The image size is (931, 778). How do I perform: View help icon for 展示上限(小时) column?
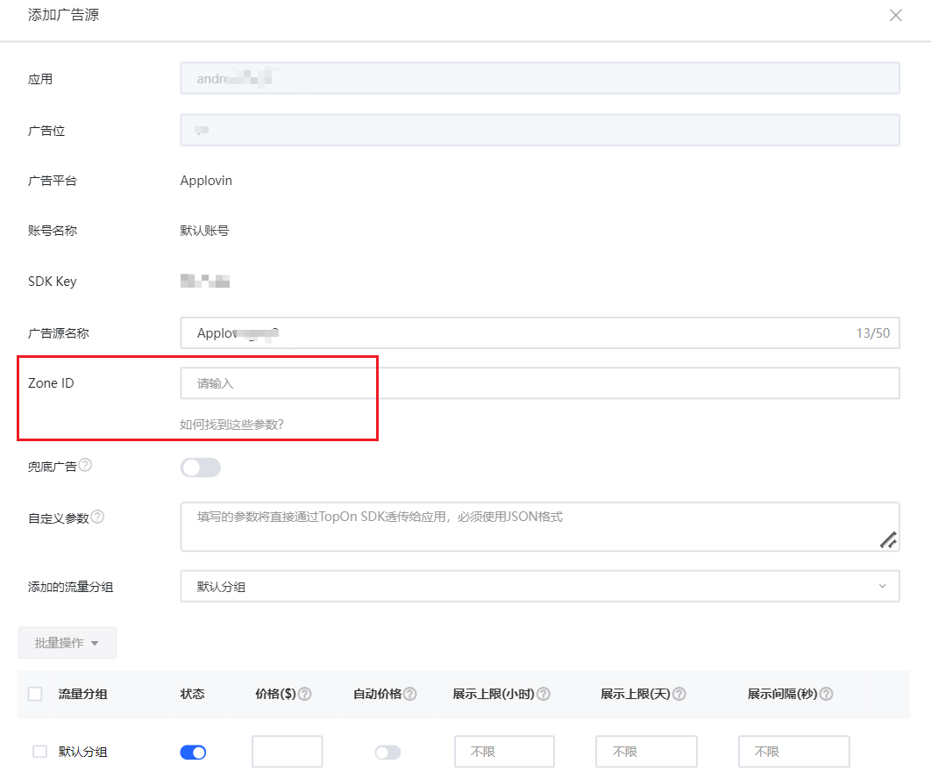tap(545, 694)
